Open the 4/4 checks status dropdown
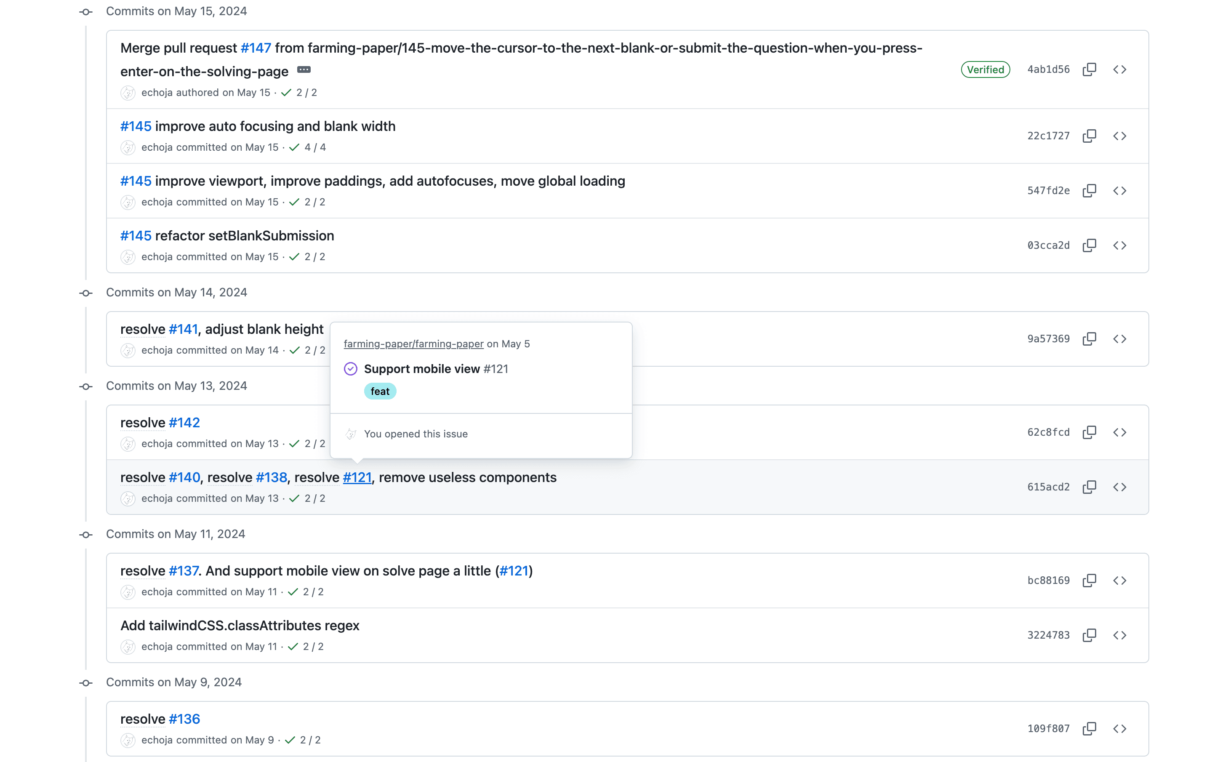This screenshot has width=1220, height=762. [x=306, y=147]
